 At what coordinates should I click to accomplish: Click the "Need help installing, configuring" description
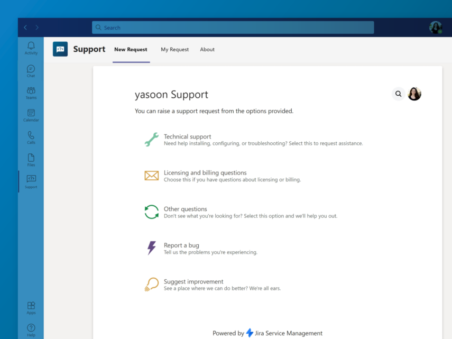[263, 143]
